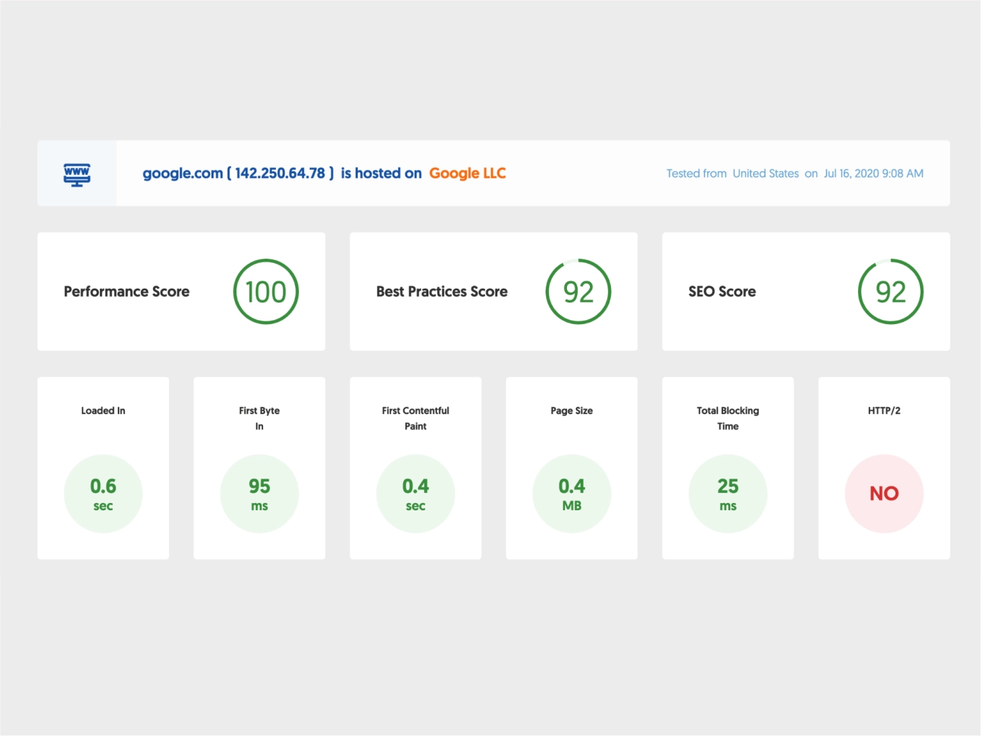The image size is (981, 736).
Task: Click the Best Practices Score 92 circle
Action: 578,292
